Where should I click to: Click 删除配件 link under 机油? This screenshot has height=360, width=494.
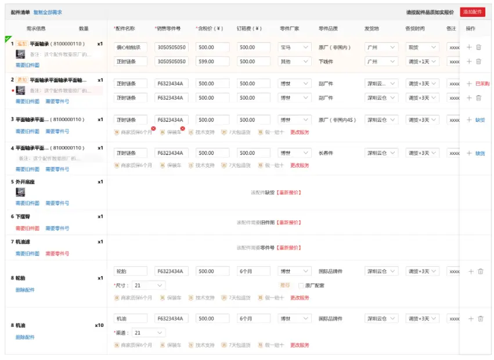click(25, 337)
